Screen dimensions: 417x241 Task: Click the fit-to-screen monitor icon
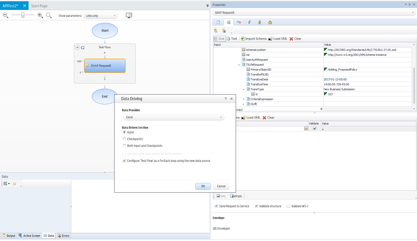point(129,15)
